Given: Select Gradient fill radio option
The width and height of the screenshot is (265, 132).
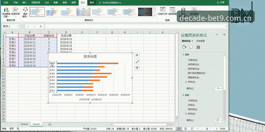Looking at the screenshot, I should [186, 69].
